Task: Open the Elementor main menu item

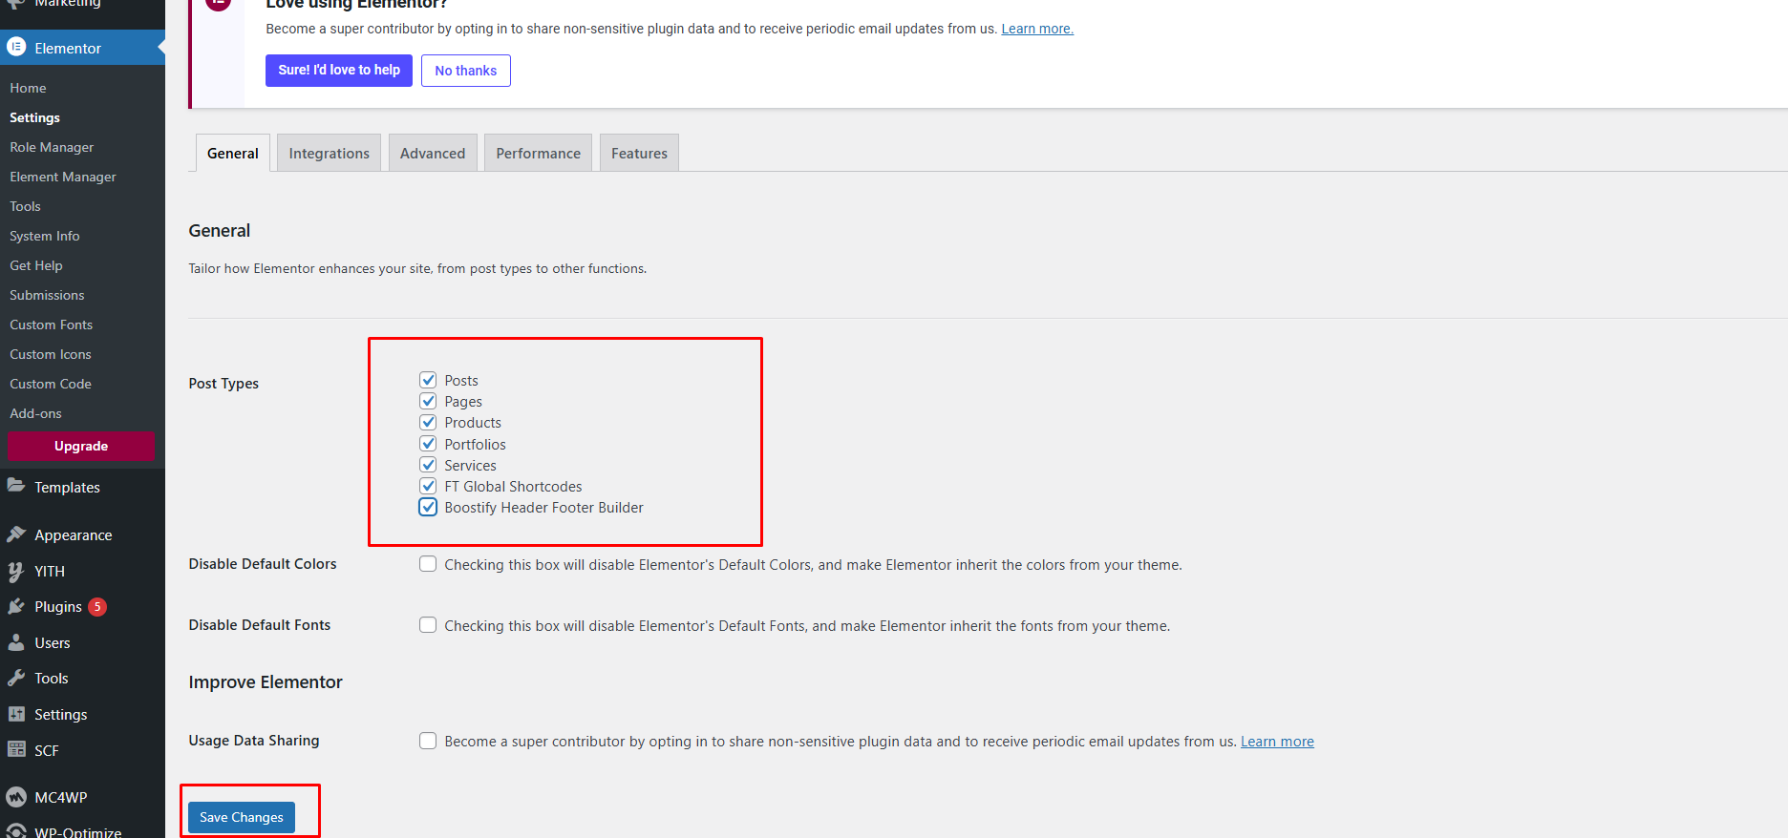Action: [x=82, y=48]
